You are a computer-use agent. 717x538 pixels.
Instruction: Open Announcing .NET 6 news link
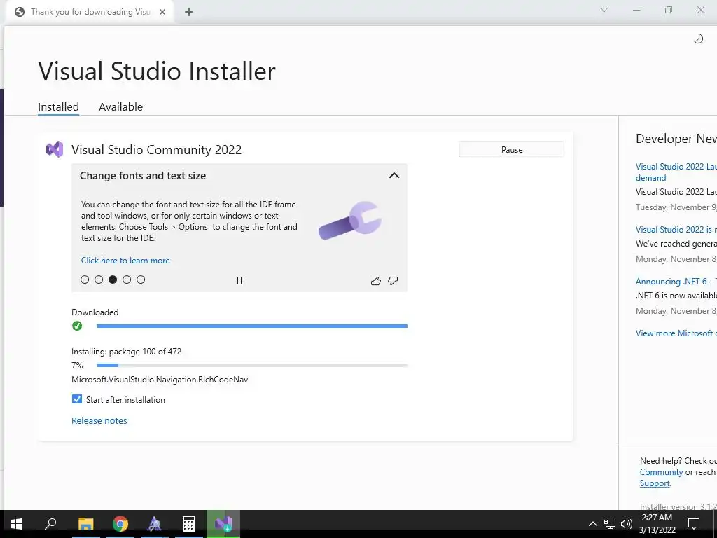tap(676, 282)
